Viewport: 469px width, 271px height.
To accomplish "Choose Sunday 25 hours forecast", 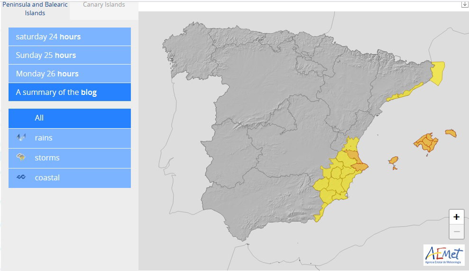I will 69,55.
